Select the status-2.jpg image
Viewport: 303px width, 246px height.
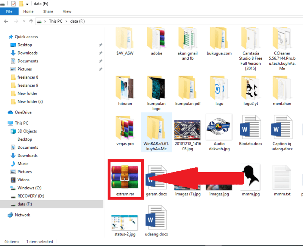[x=125, y=226]
